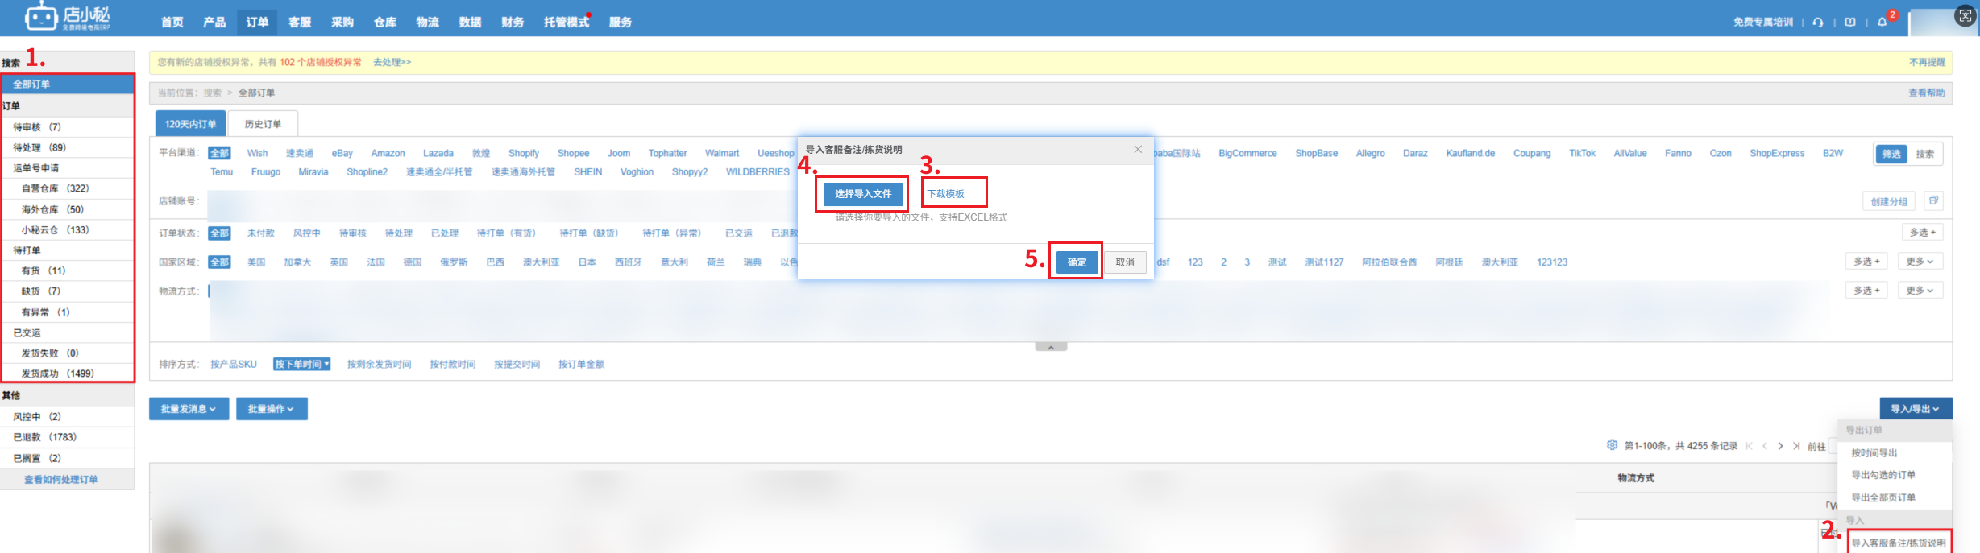Open 订单 top menu
The width and height of the screenshot is (1980, 553).
click(x=257, y=23)
